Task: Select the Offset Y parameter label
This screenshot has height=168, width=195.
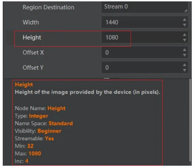Action: tap(33, 68)
